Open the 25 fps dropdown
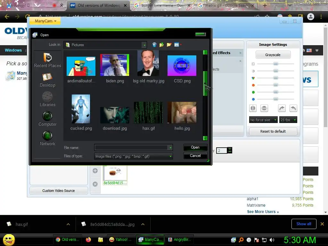The width and height of the screenshot is (328, 246). tap(288, 120)
